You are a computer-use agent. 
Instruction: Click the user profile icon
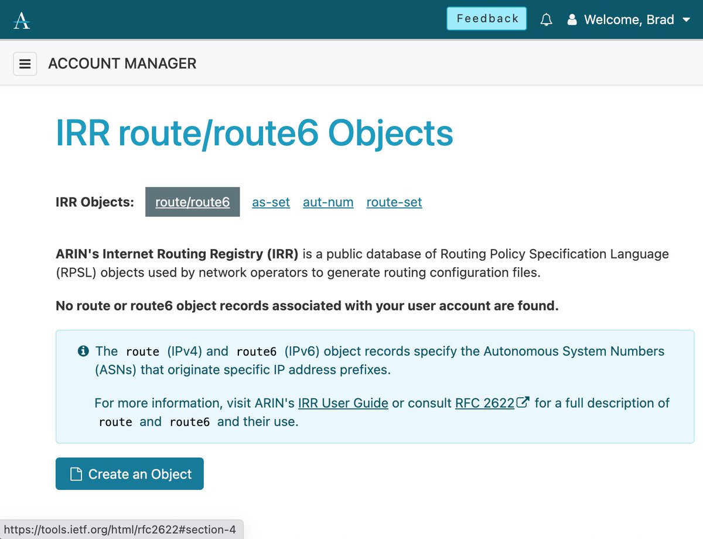[x=572, y=20]
